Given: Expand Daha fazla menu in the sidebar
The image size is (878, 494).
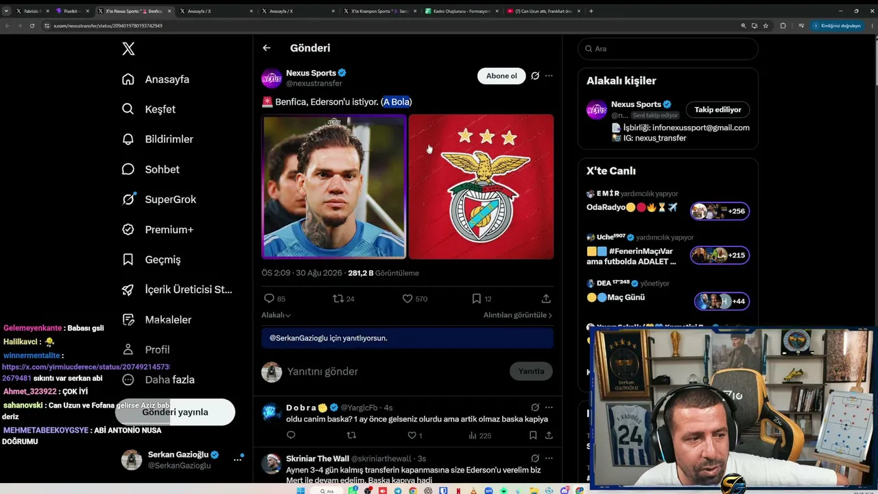Looking at the screenshot, I should (x=158, y=379).
